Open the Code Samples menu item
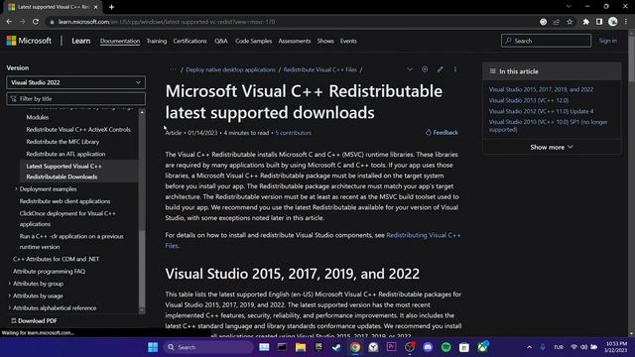The height and width of the screenshot is (357, 635). click(254, 41)
